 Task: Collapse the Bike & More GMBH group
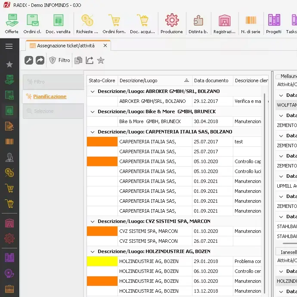pyautogui.click(x=93, y=112)
